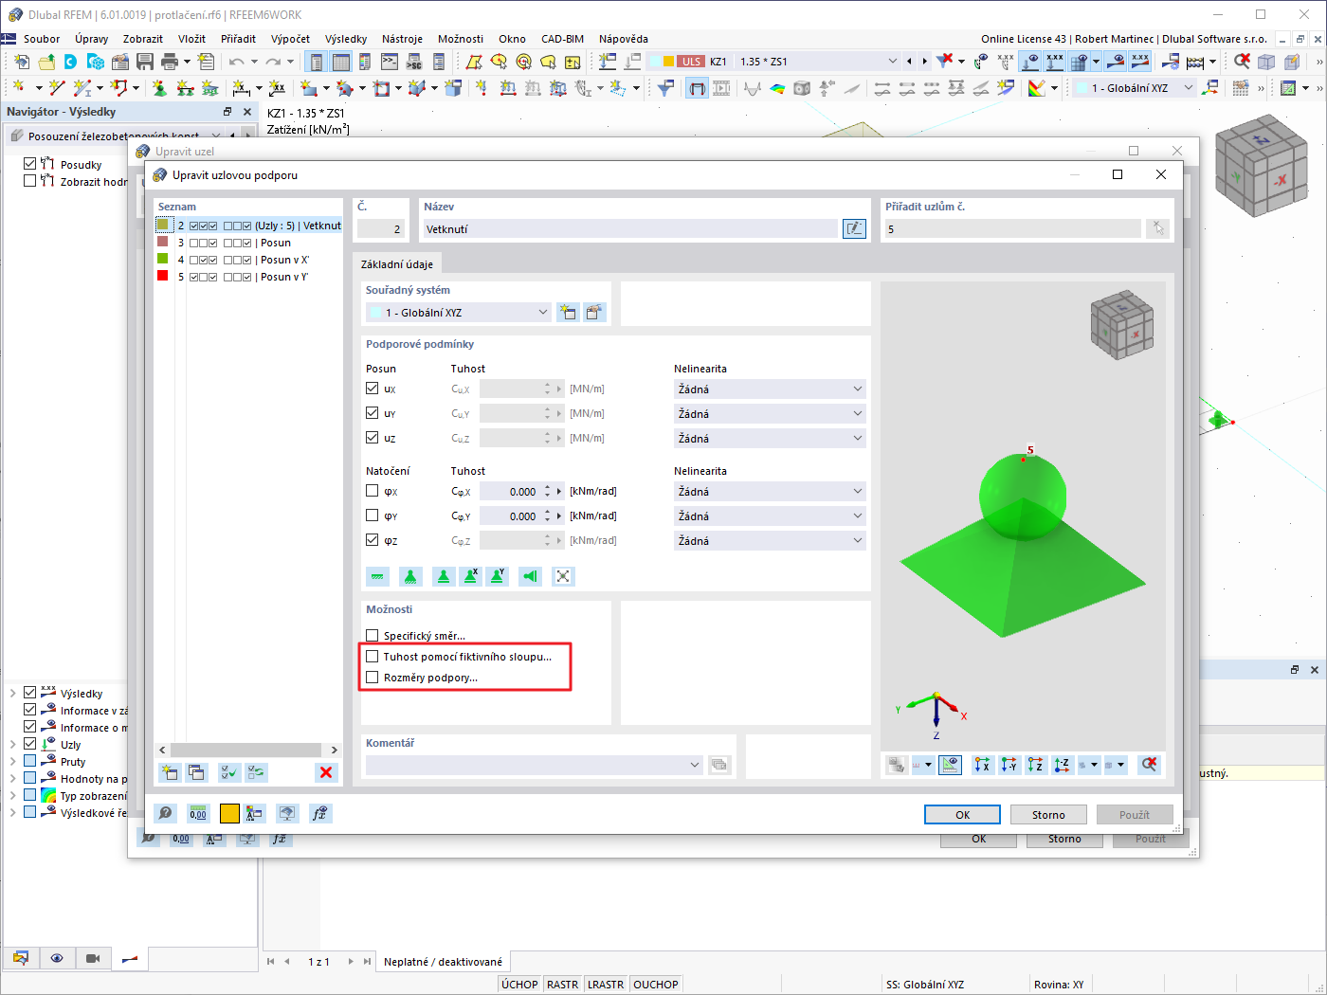The image size is (1327, 995).
Task: Enable the φX rotation restraint checkbox
Action: click(x=373, y=491)
